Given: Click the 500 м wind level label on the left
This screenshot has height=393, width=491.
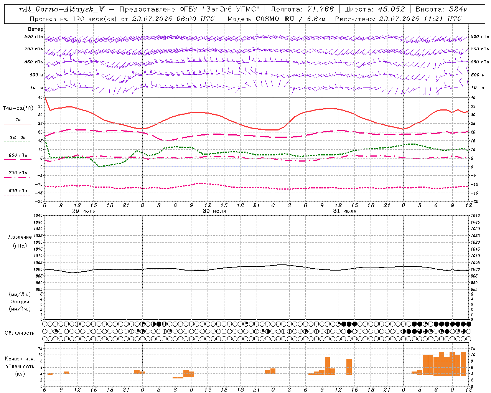Looking at the screenshot, I should click(x=37, y=75).
